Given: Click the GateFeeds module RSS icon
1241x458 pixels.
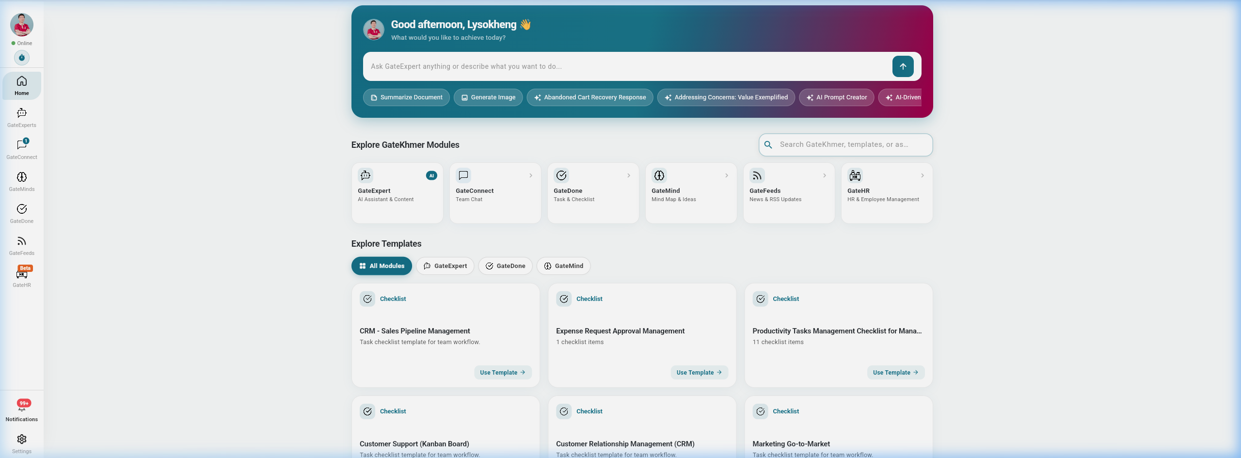Looking at the screenshot, I should pyautogui.click(x=757, y=175).
